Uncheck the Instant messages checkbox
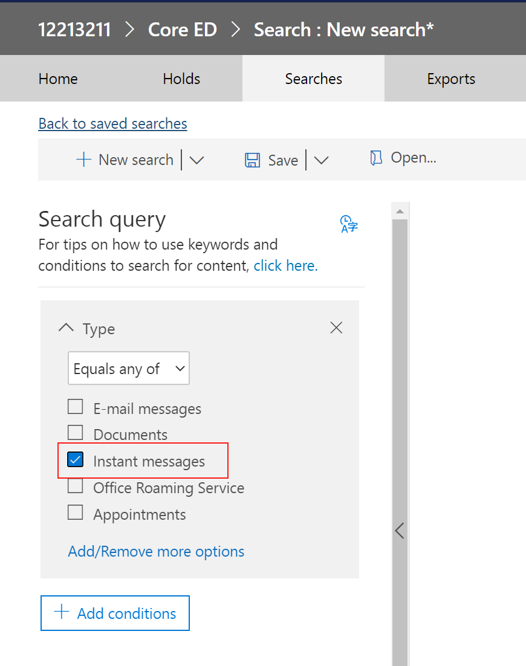The width and height of the screenshot is (526, 666). click(76, 460)
